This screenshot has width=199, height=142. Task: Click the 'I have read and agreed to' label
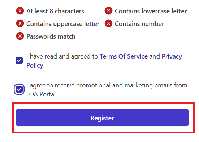tap(62, 56)
